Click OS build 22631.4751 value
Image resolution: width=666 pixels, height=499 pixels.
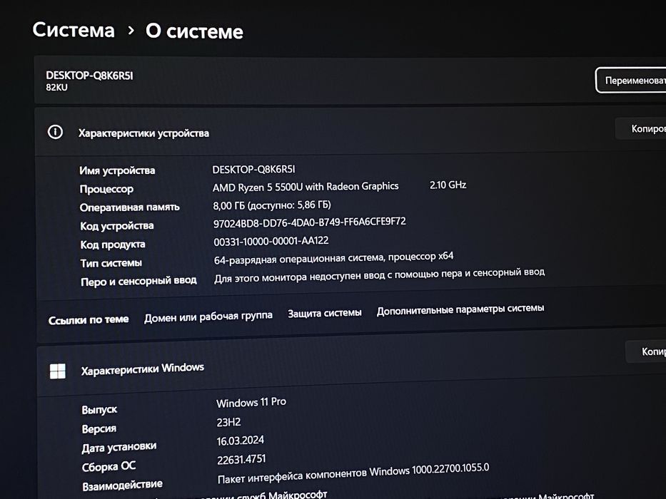pos(241,460)
